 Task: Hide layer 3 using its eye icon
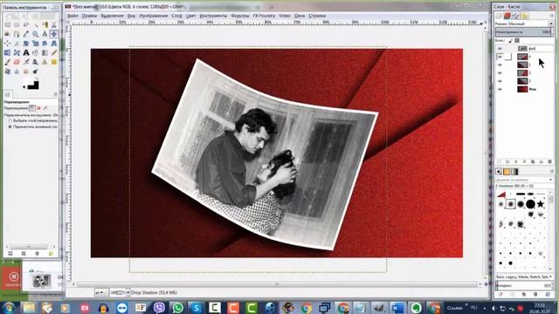tap(500, 73)
